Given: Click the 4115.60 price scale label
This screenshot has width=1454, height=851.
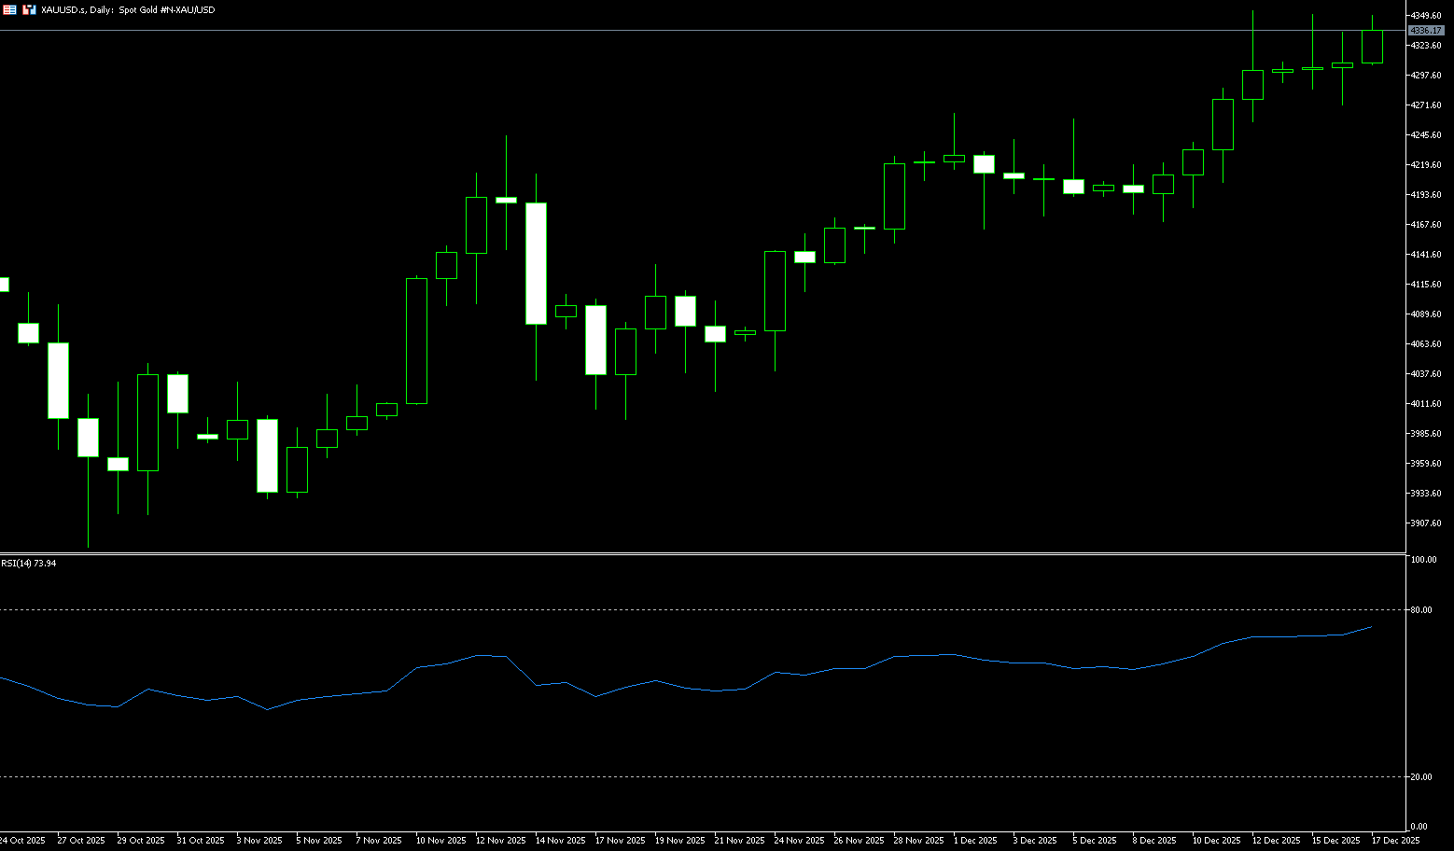Looking at the screenshot, I should point(1426,285).
